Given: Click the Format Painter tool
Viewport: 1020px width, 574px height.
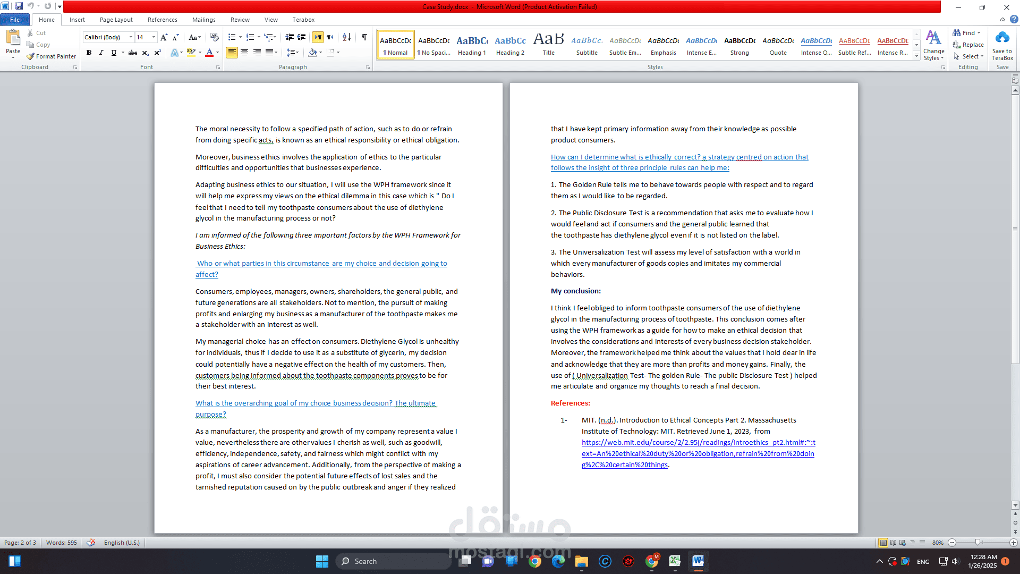Looking at the screenshot, I should click(x=51, y=56).
